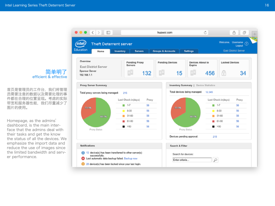Add a new browser tab with plus
275x206 pixels.
(255, 34)
